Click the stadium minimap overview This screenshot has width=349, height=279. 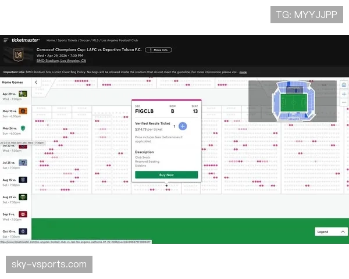293,101
